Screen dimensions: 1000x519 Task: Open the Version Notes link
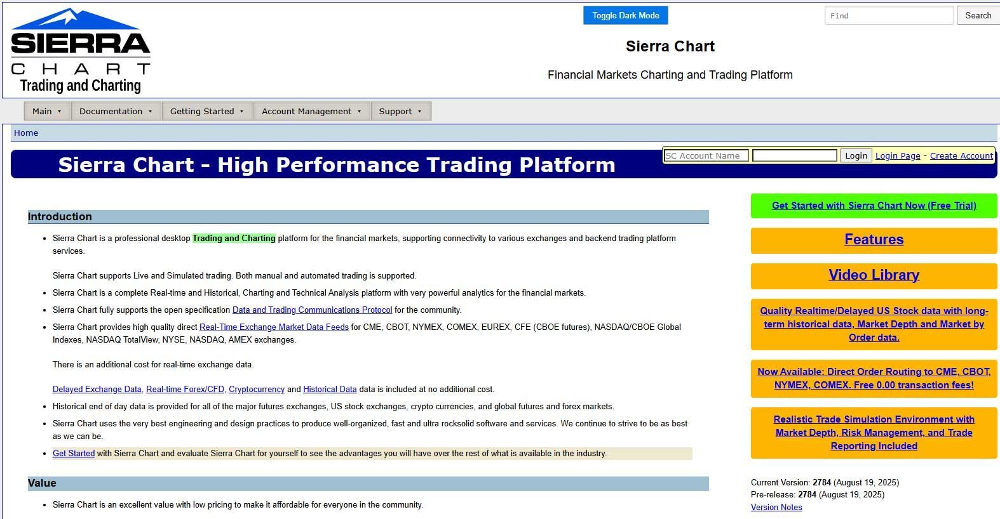tap(776, 507)
